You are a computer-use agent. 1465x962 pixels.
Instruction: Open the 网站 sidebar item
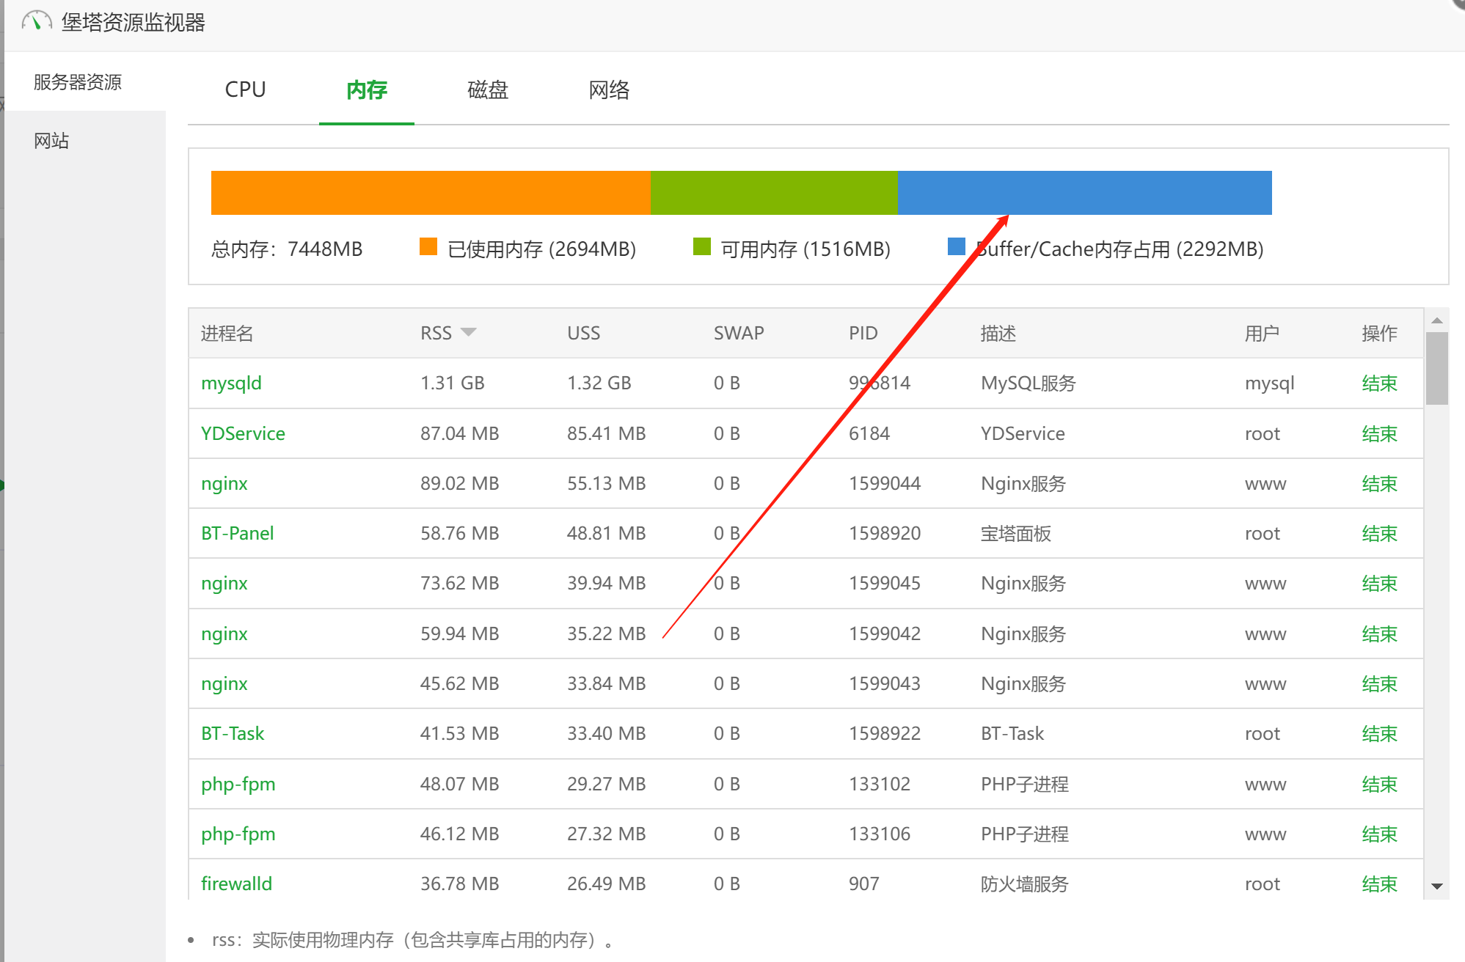click(51, 141)
